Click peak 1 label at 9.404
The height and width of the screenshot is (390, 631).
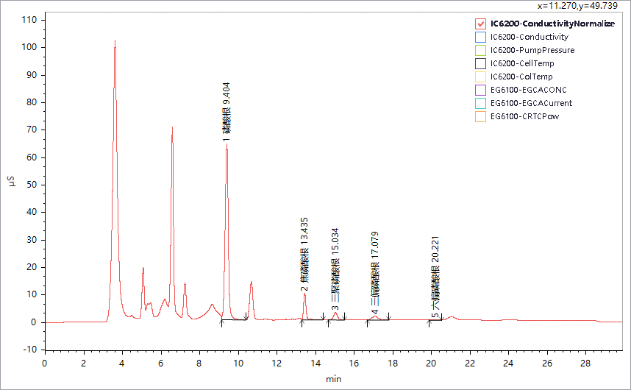coord(227,110)
